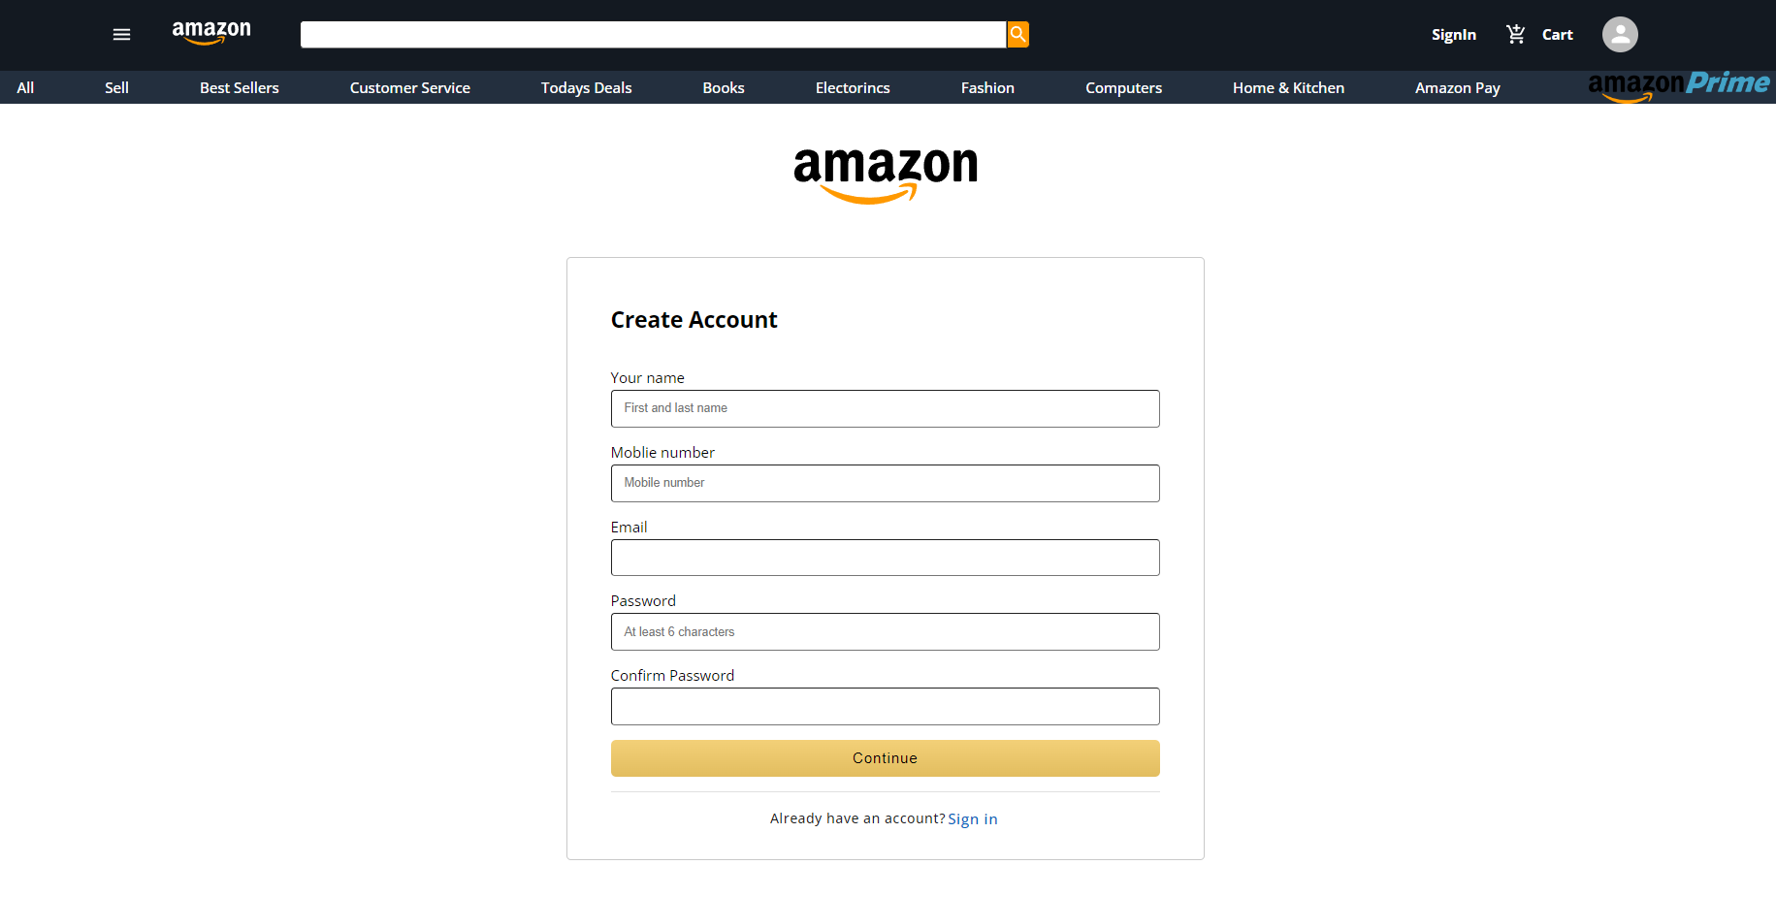This screenshot has height=897, width=1776.
Task: Click the large Amazon logo above form
Action: coord(886,175)
